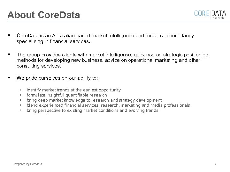
Task: Click the "Prepared by Coredata" footer text
Action: coord(28,164)
